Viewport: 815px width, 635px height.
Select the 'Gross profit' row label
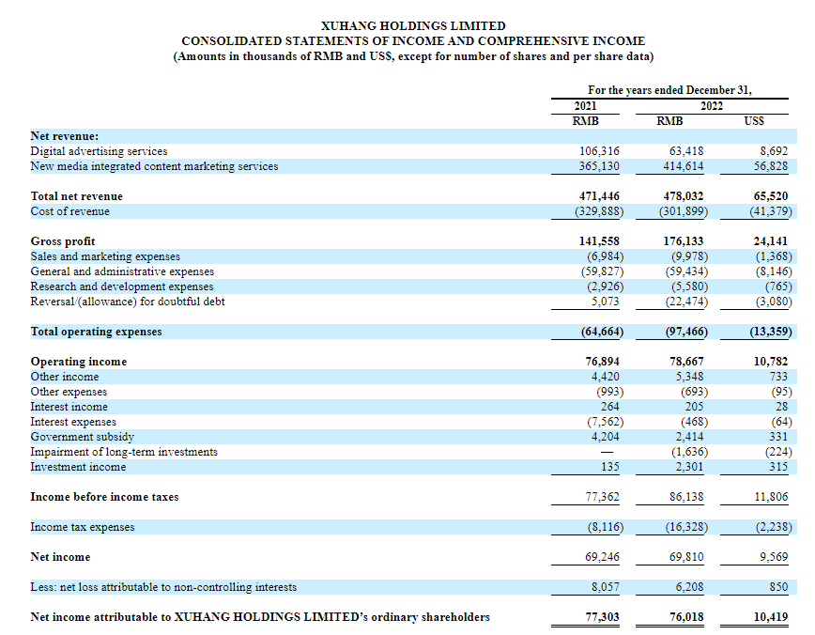click(x=63, y=241)
